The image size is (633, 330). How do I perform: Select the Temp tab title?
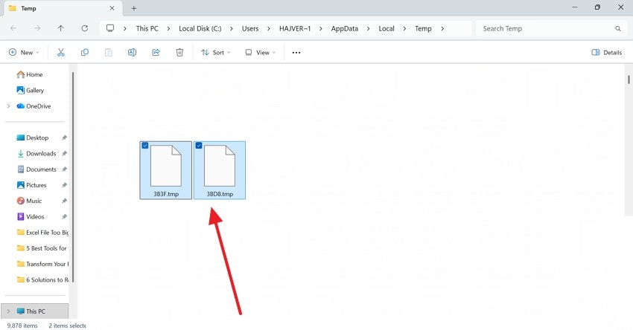pos(28,8)
